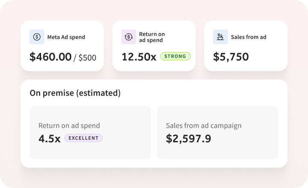Screen dimensions: 308x188
Task: Open the on-premise Return on ad spend tile
Action: [x=90, y=132]
